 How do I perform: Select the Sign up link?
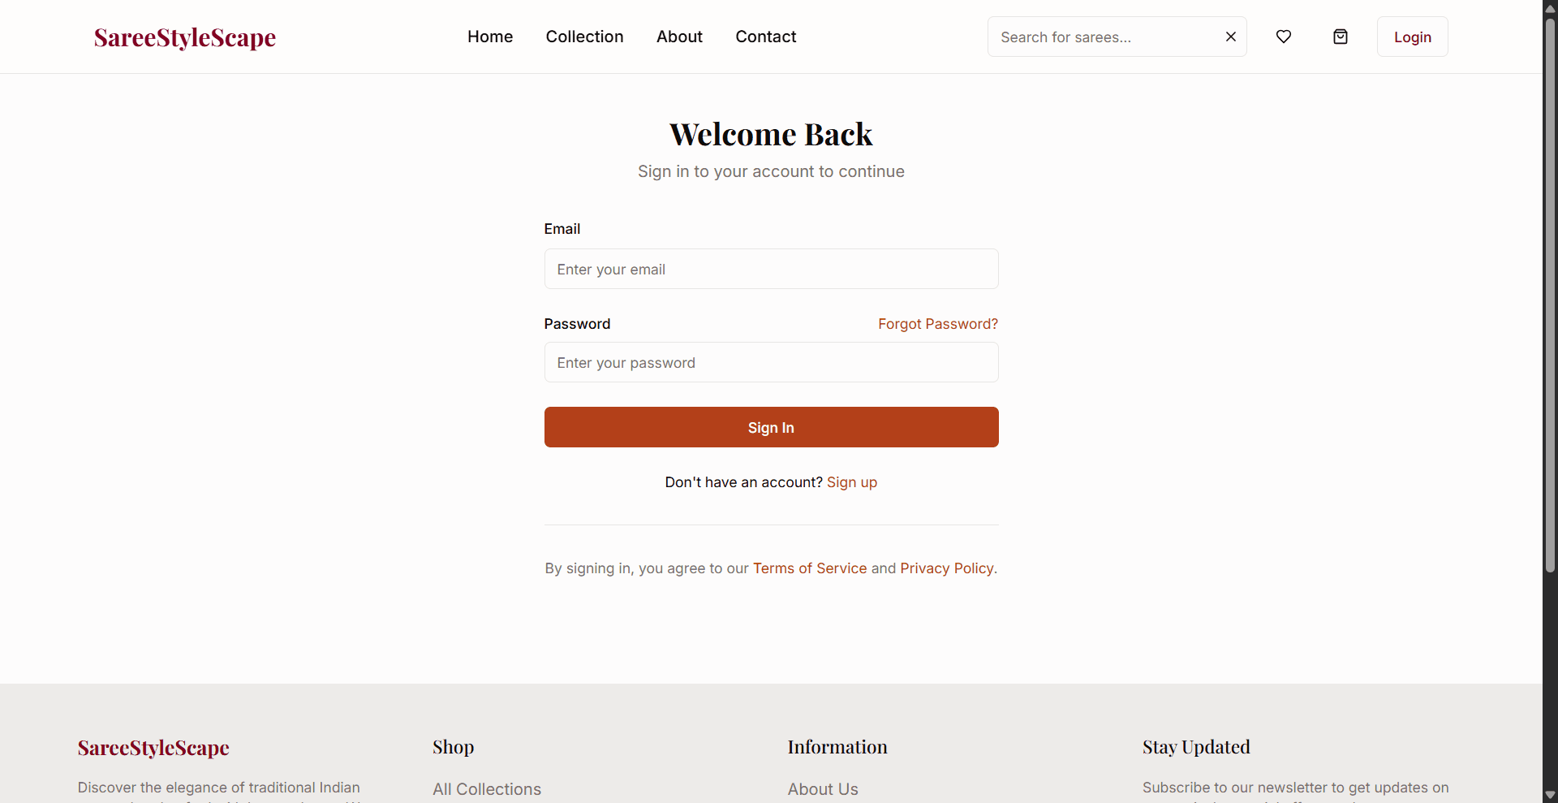[852, 481]
